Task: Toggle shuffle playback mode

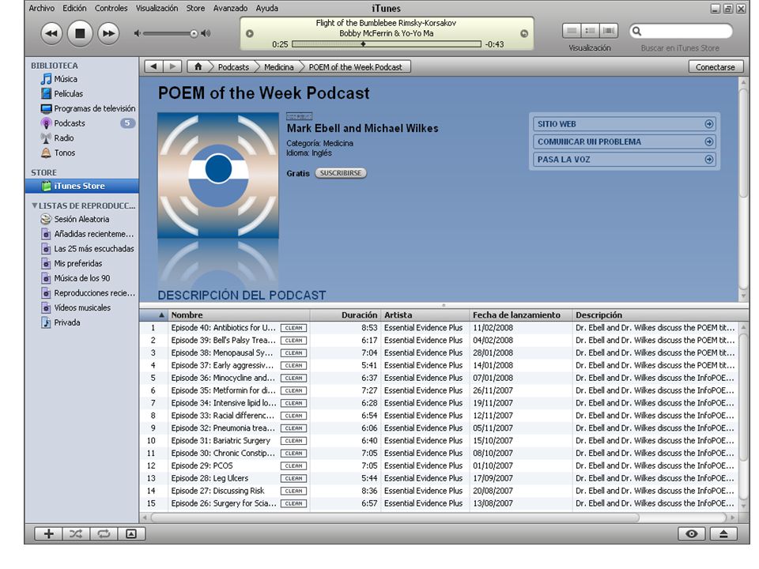Action: [x=76, y=533]
